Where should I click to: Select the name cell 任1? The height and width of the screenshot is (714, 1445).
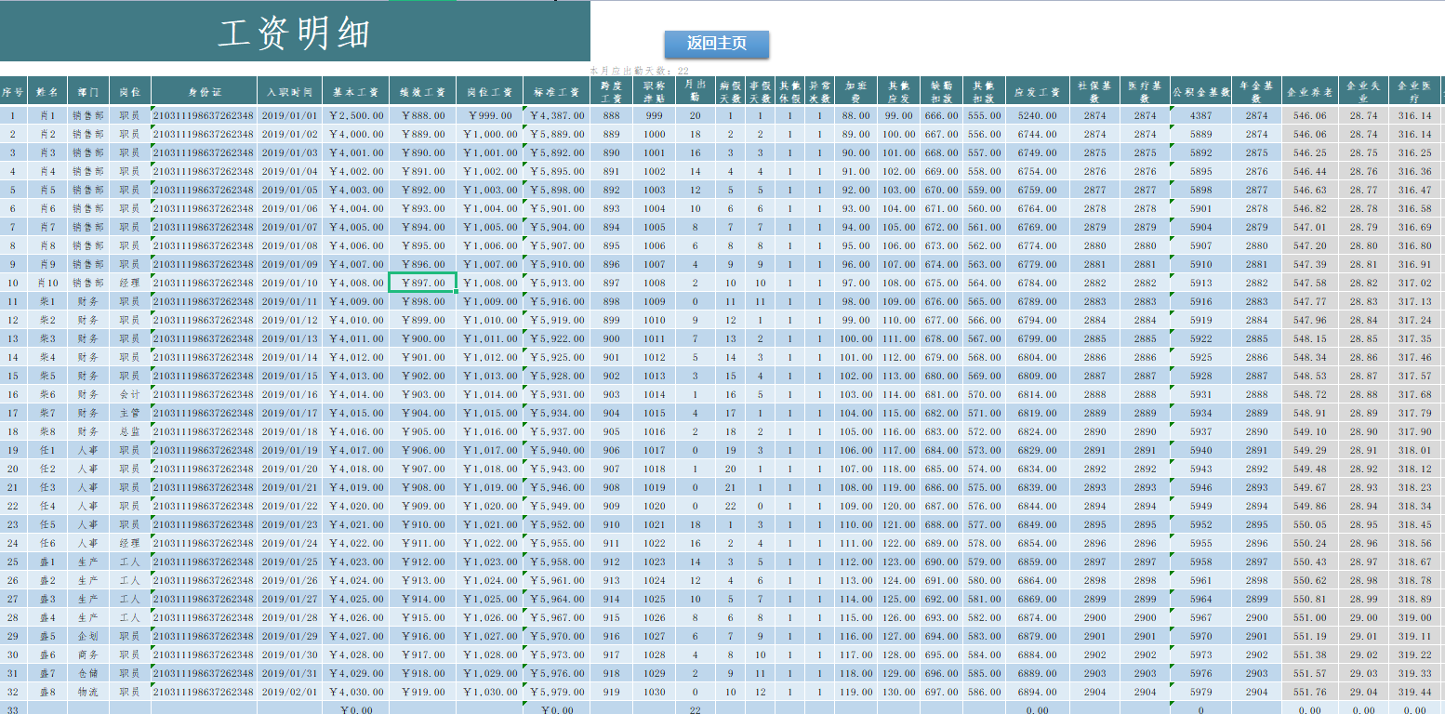point(47,451)
